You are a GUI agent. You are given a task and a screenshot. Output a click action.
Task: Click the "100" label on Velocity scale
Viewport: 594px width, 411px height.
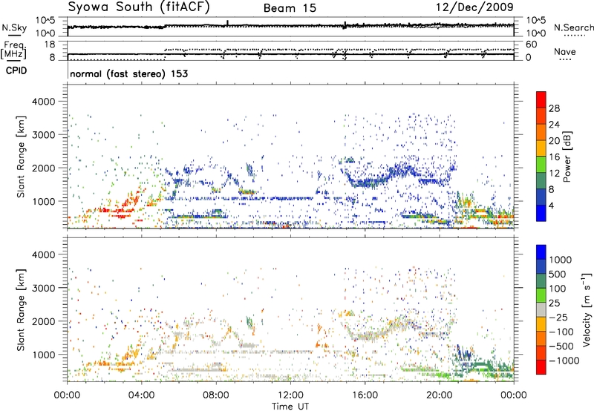(x=558, y=289)
